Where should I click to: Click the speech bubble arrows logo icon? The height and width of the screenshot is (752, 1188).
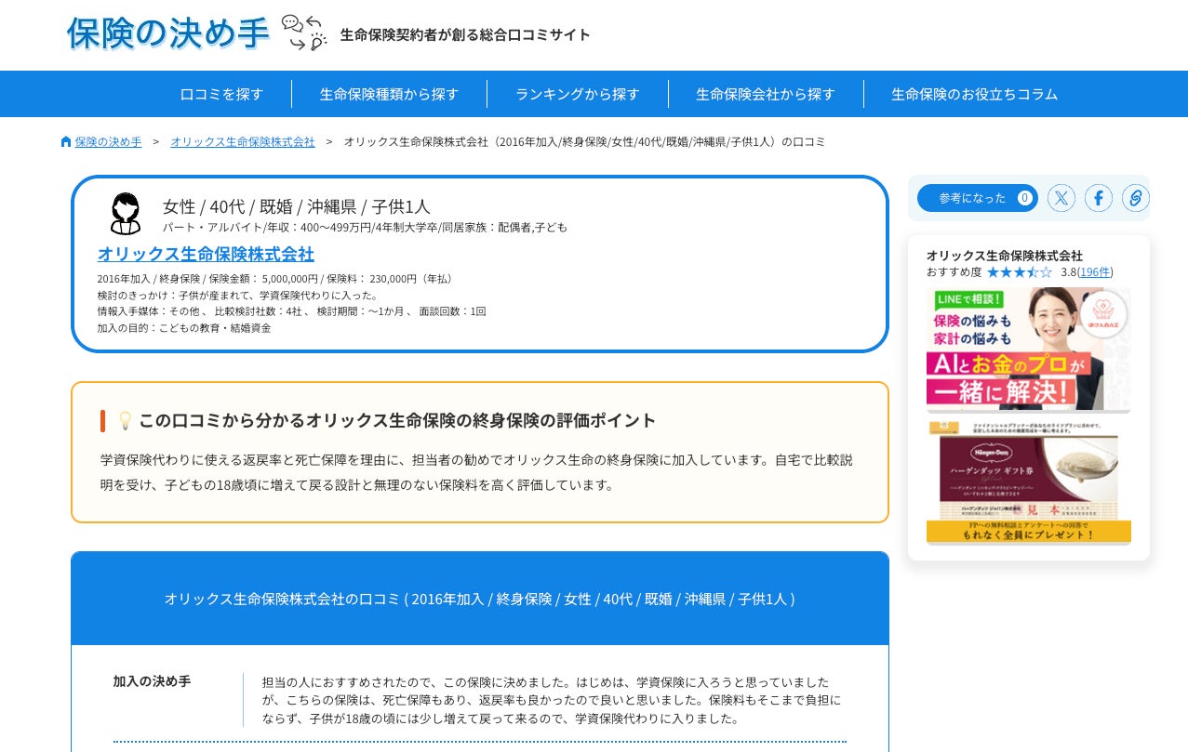click(x=304, y=33)
